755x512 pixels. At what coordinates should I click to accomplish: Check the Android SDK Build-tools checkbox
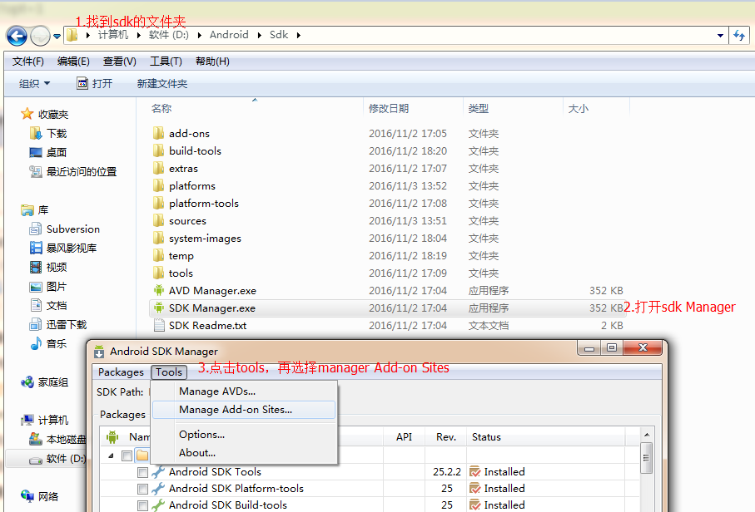pos(142,505)
